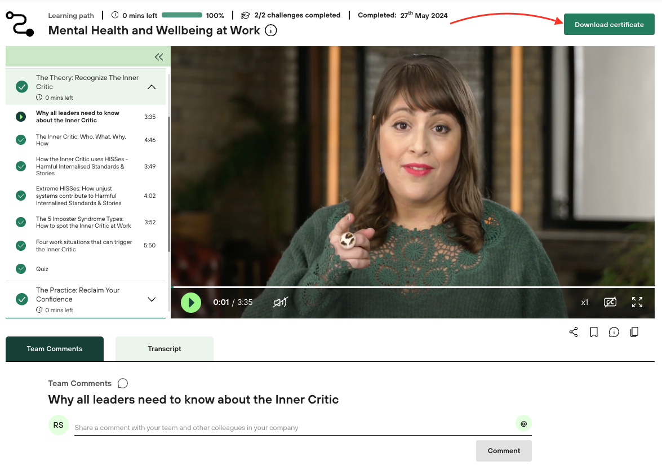
Task: Open the Quiz lesson in the sidebar
Action: tap(42, 269)
